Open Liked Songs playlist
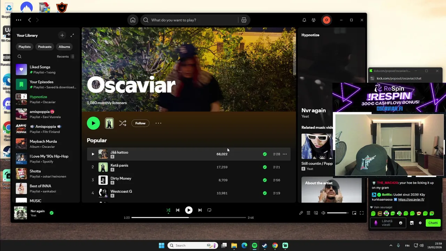This screenshot has height=251, width=446. 46,69
